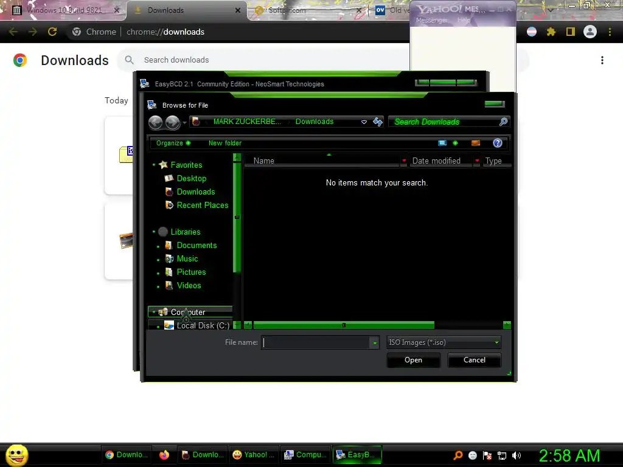Sort by Type column
623x467 pixels.
pyautogui.click(x=496, y=161)
